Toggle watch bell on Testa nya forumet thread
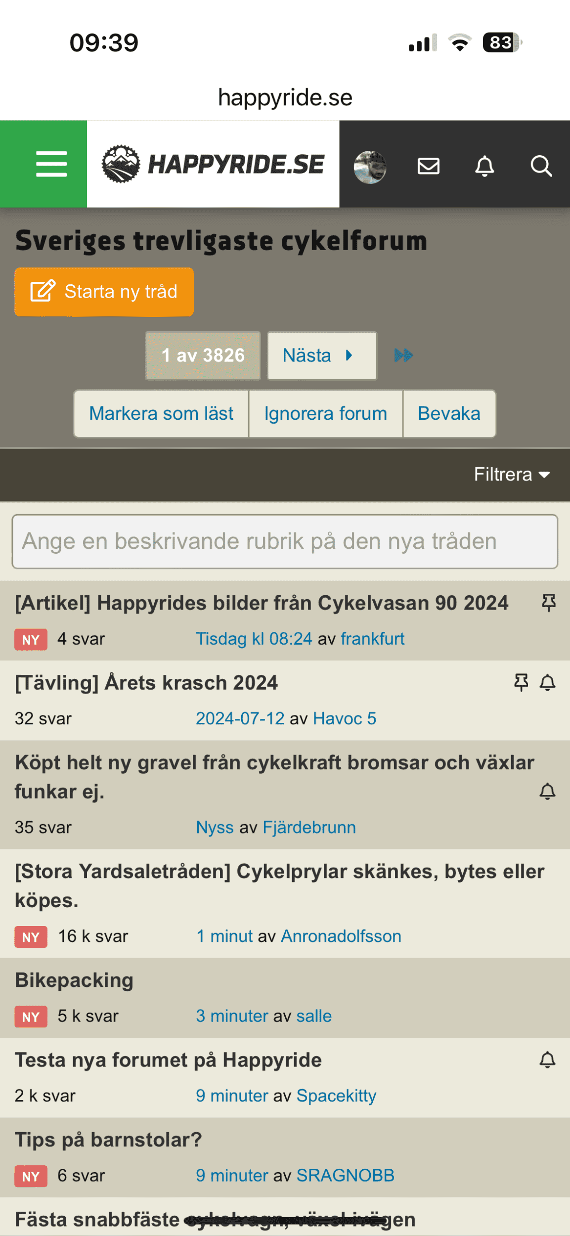Viewport: 570px width, 1236px height. coord(547,1060)
